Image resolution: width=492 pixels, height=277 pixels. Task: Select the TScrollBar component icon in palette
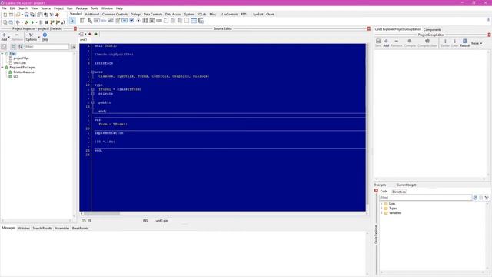(159, 21)
